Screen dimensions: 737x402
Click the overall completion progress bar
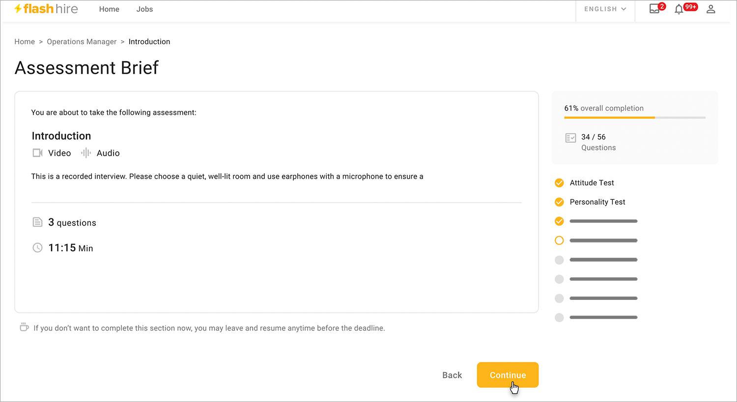pos(634,118)
